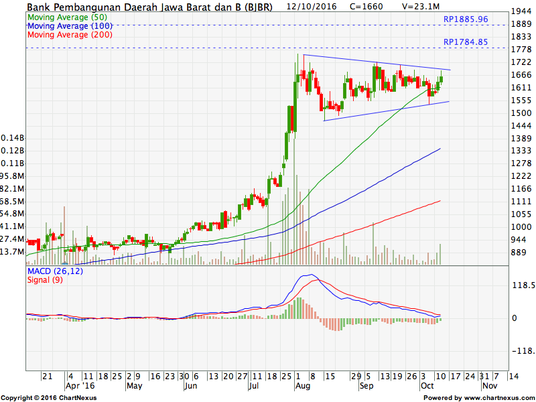Click the date axis label '17'
Image resolution: width=536 pixels, height=402 pixels.
(455, 377)
